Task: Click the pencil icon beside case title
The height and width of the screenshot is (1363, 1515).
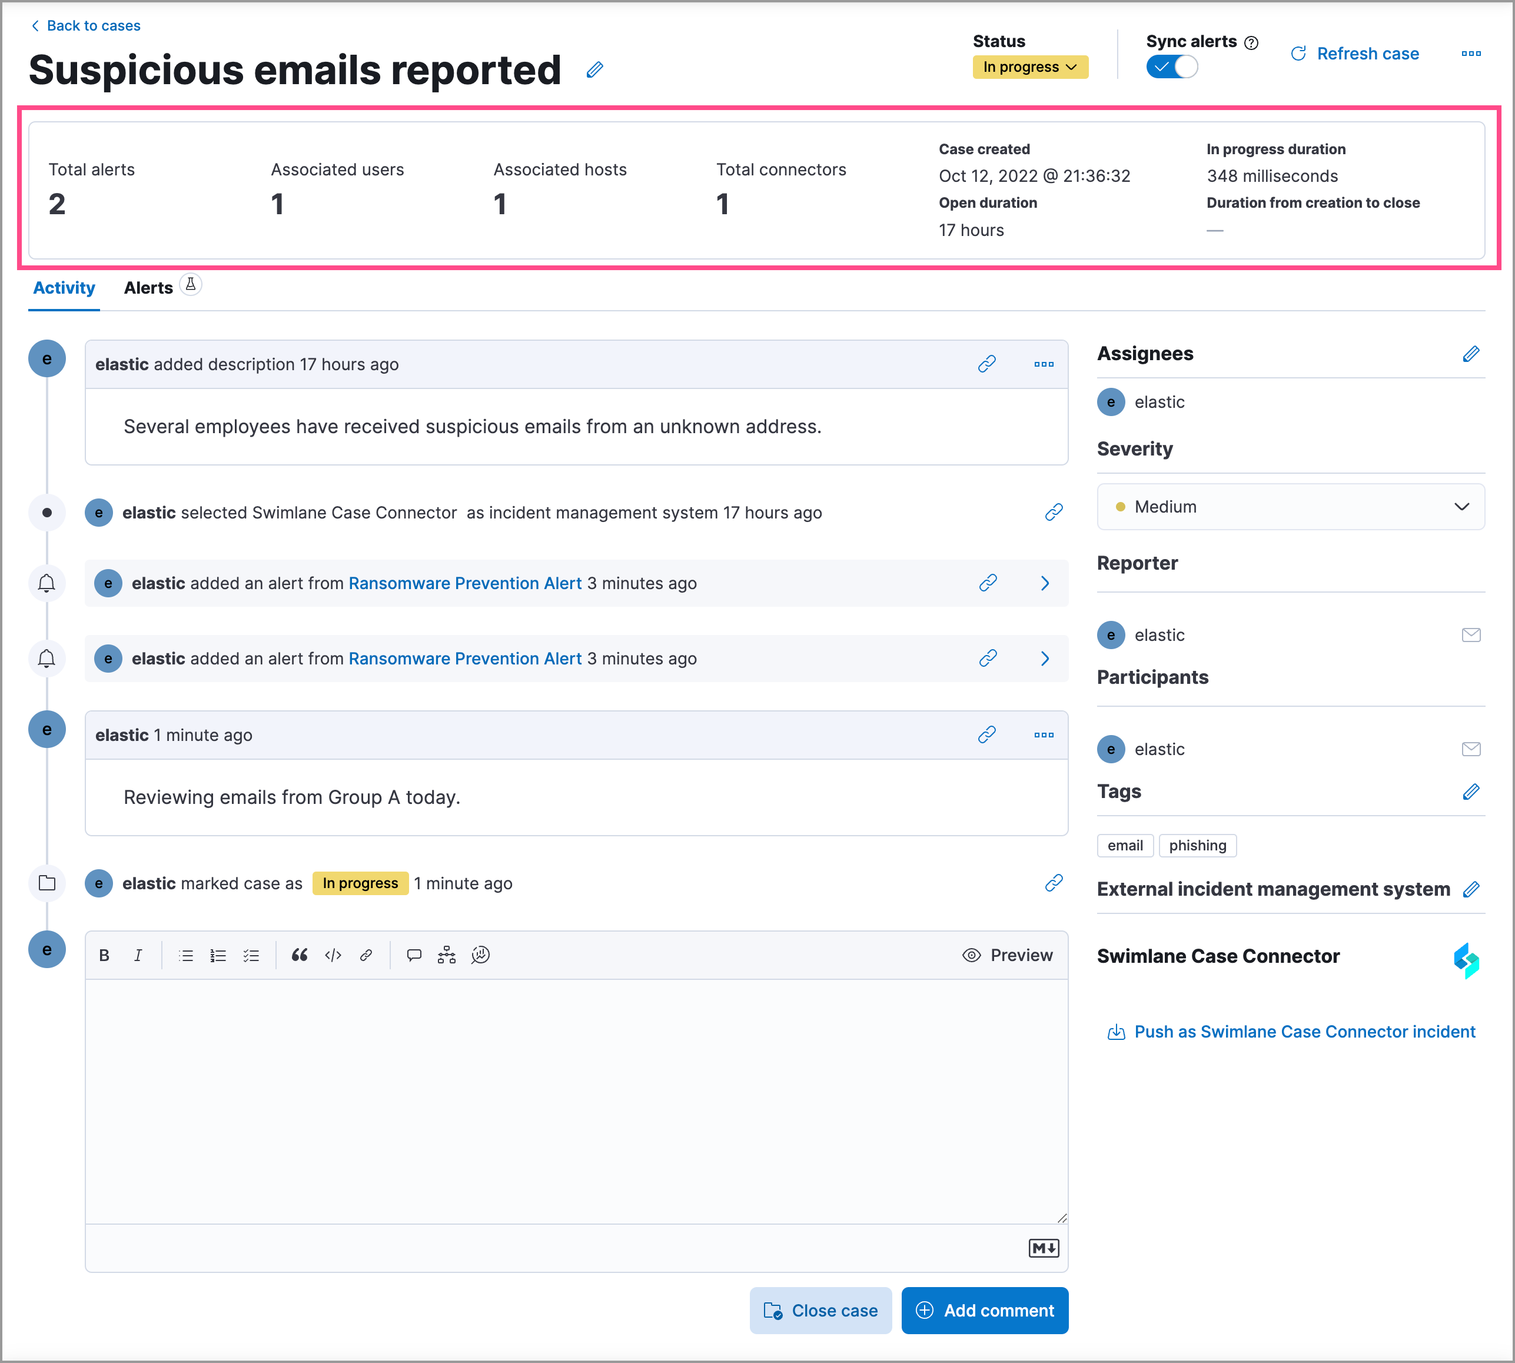Action: click(x=594, y=69)
